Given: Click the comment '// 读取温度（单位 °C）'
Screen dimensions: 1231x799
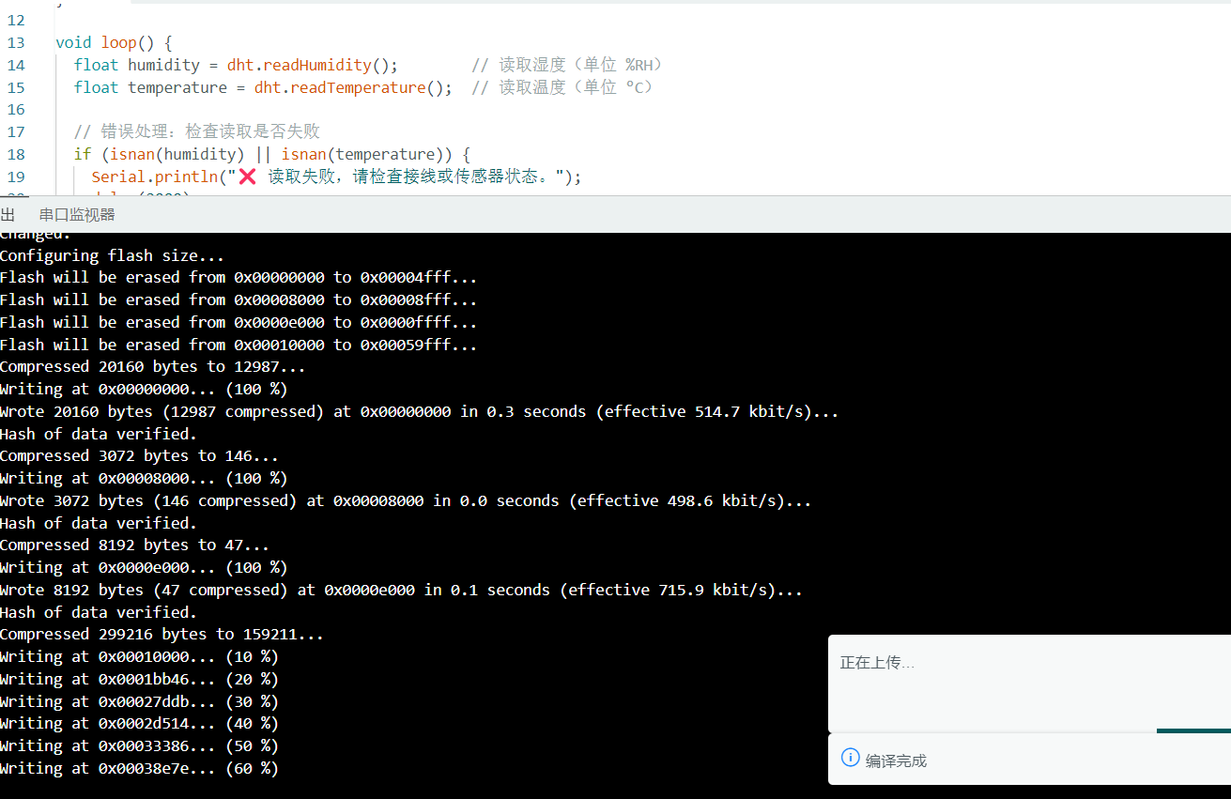Looking at the screenshot, I should tap(563, 88).
